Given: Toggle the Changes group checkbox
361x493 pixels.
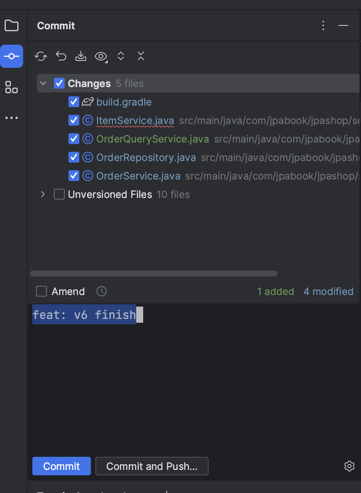Looking at the screenshot, I should 59,83.
